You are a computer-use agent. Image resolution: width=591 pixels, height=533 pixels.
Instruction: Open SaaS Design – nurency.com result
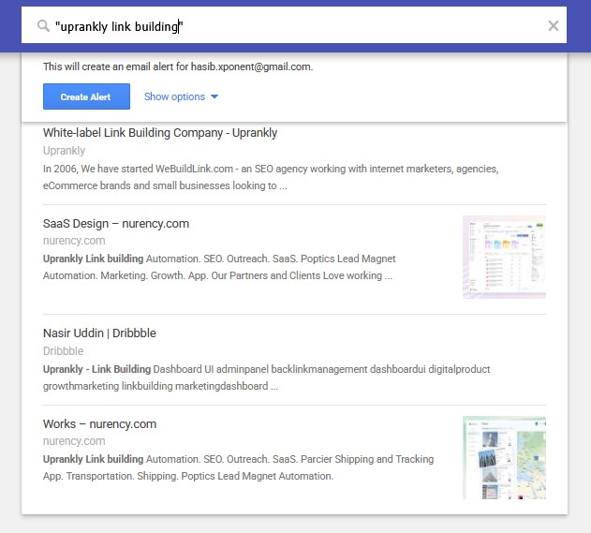click(116, 224)
